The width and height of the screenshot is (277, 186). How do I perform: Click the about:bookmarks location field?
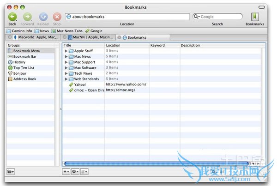[x=127, y=17]
